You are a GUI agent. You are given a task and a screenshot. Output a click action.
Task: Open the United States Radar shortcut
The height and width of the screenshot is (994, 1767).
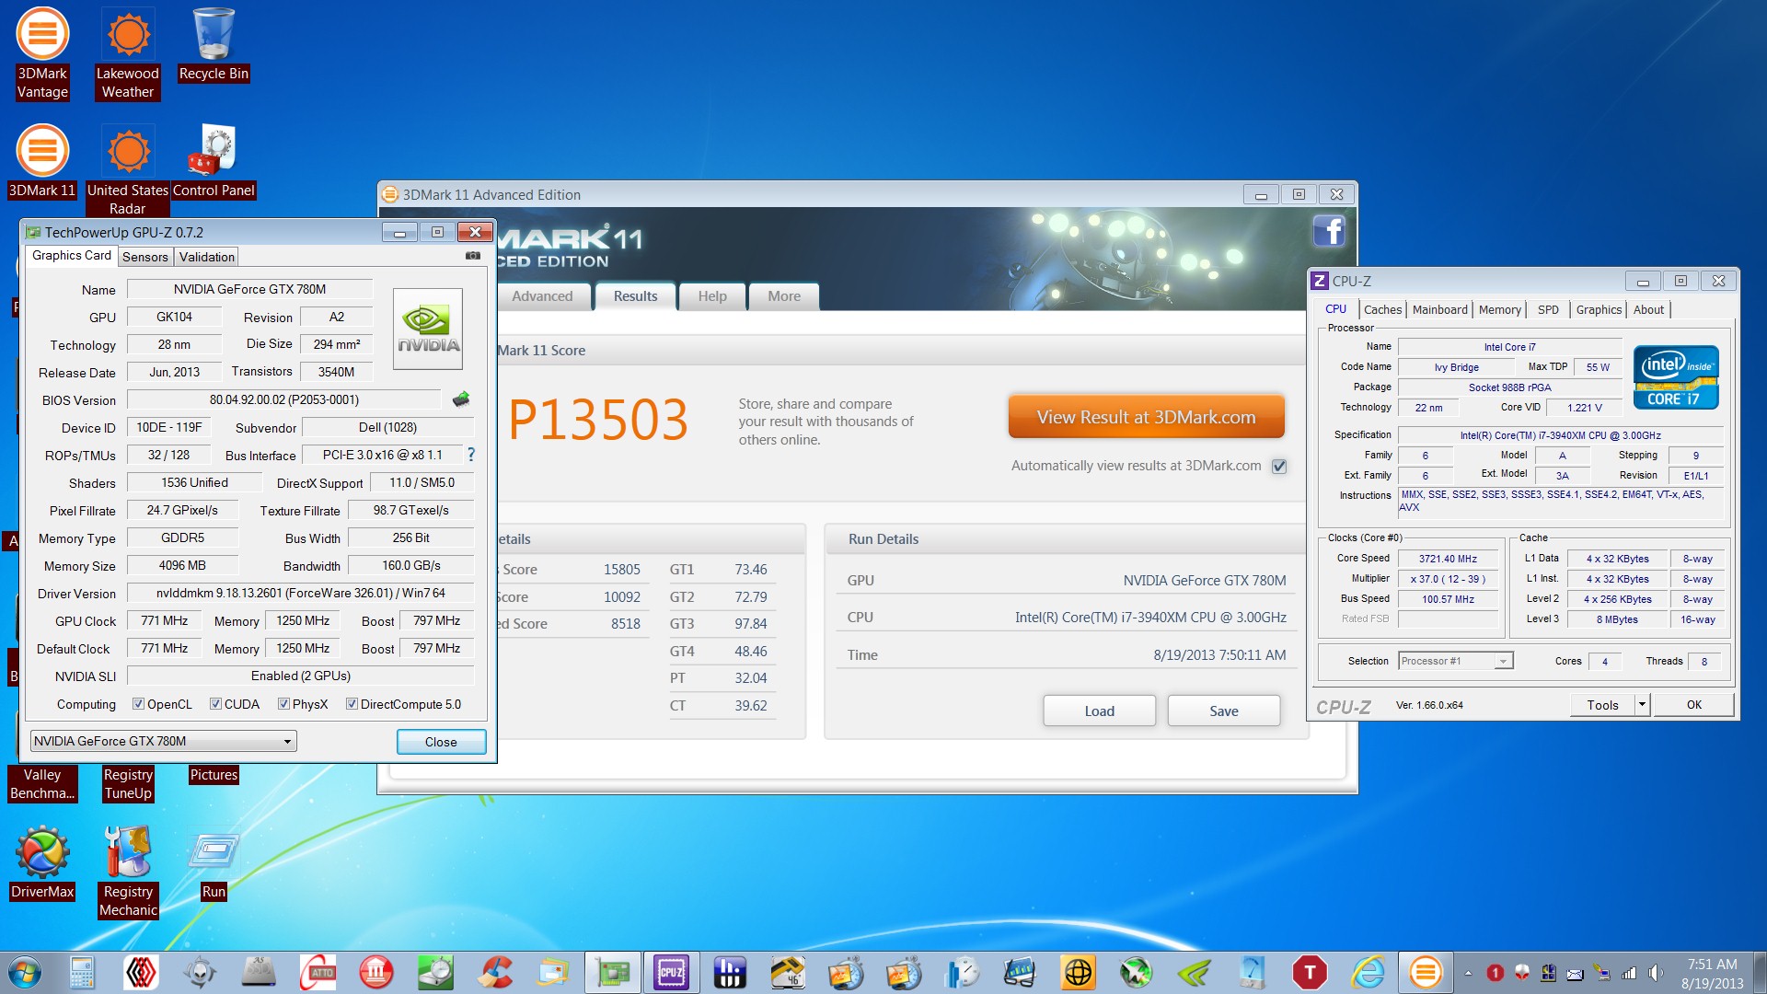pyautogui.click(x=128, y=171)
